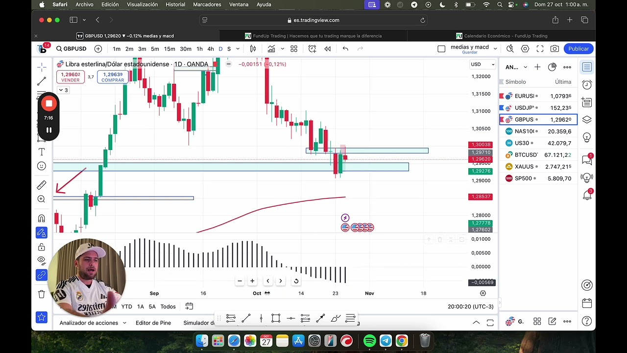The height and width of the screenshot is (353, 627).
Task: Collapse bottom panel chevron up
Action: coord(476,323)
